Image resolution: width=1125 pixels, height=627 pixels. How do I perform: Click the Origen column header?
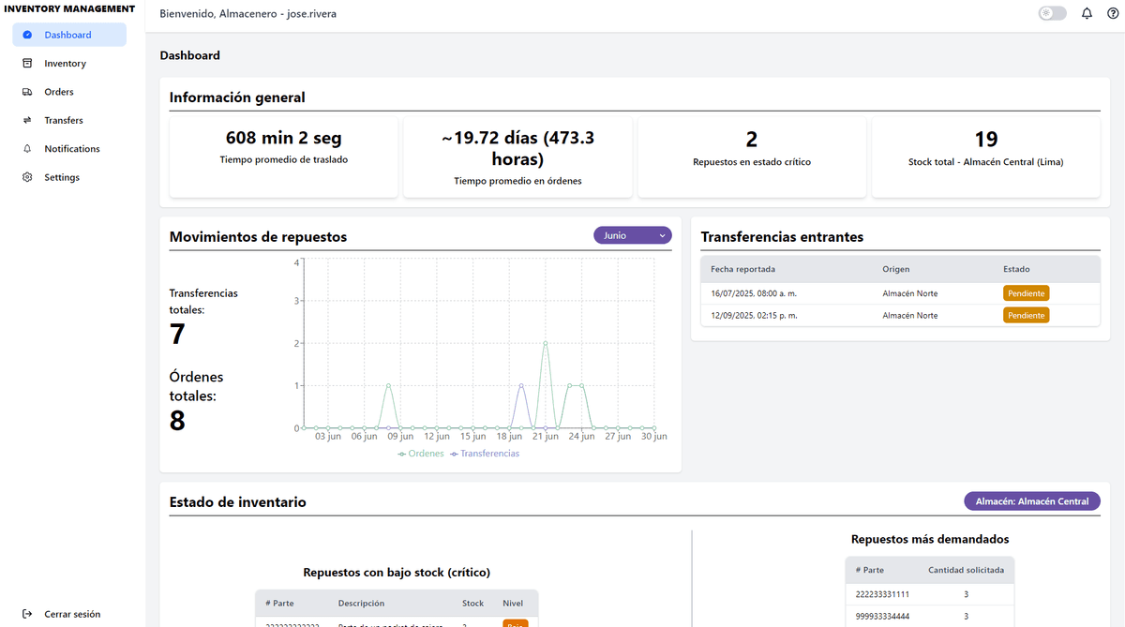click(895, 269)
